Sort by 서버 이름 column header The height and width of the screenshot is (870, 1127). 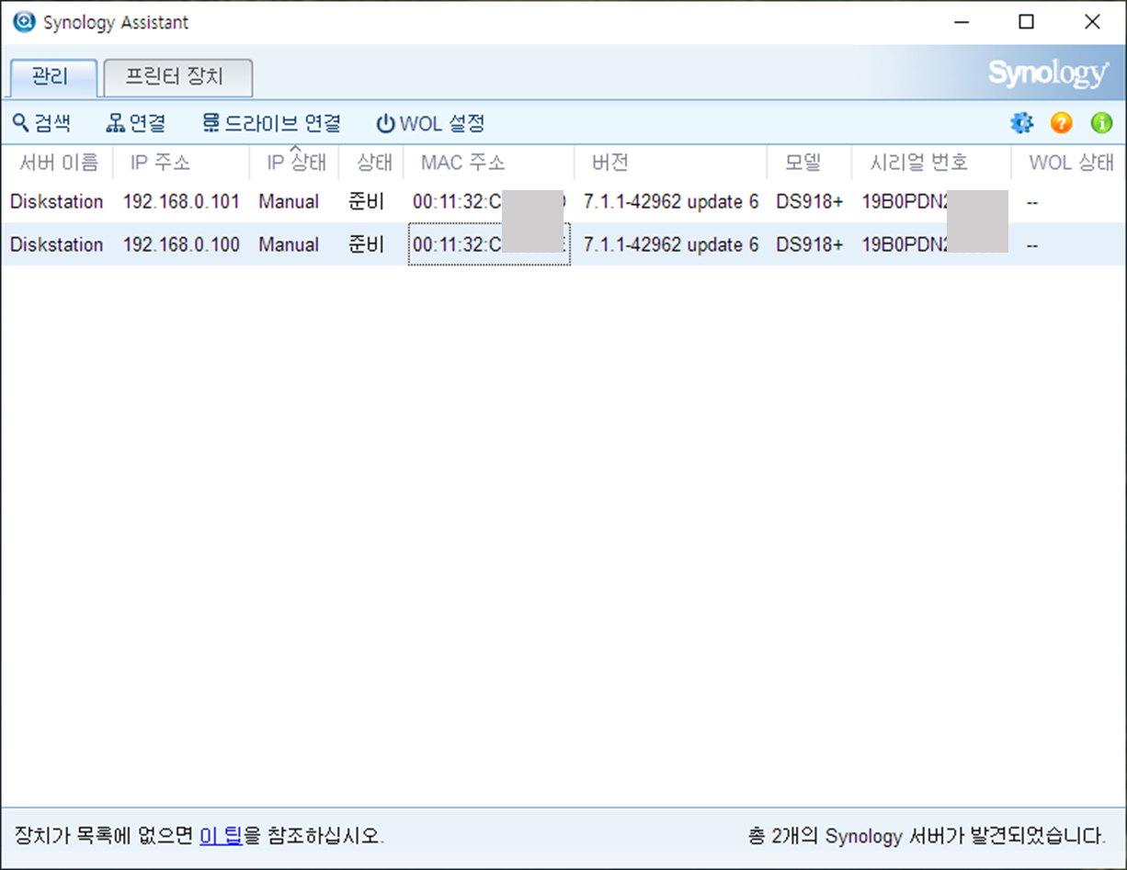pos(57,163)
